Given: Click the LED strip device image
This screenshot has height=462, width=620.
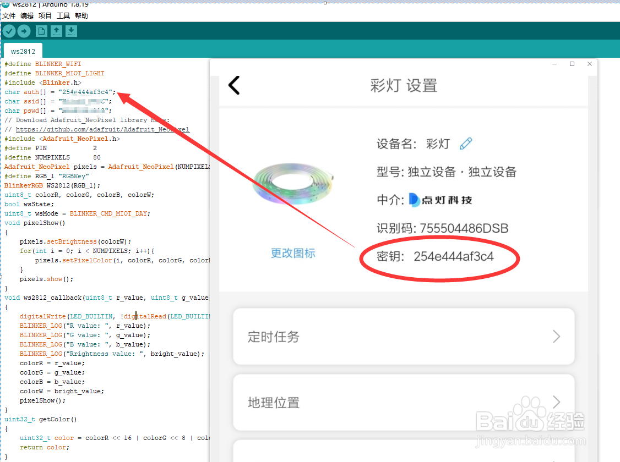Looking at the screenshot, I should coord(293,184).
